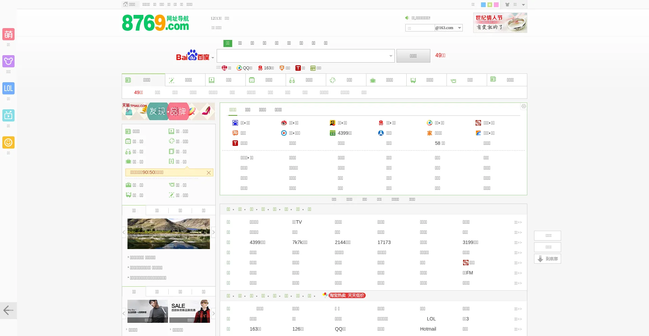649x336 pixels.
Task: Open the pink 萌 sidebar icon
Action: point(8,34)
